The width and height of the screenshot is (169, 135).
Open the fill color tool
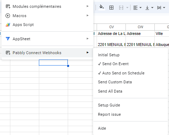[102, 7]
